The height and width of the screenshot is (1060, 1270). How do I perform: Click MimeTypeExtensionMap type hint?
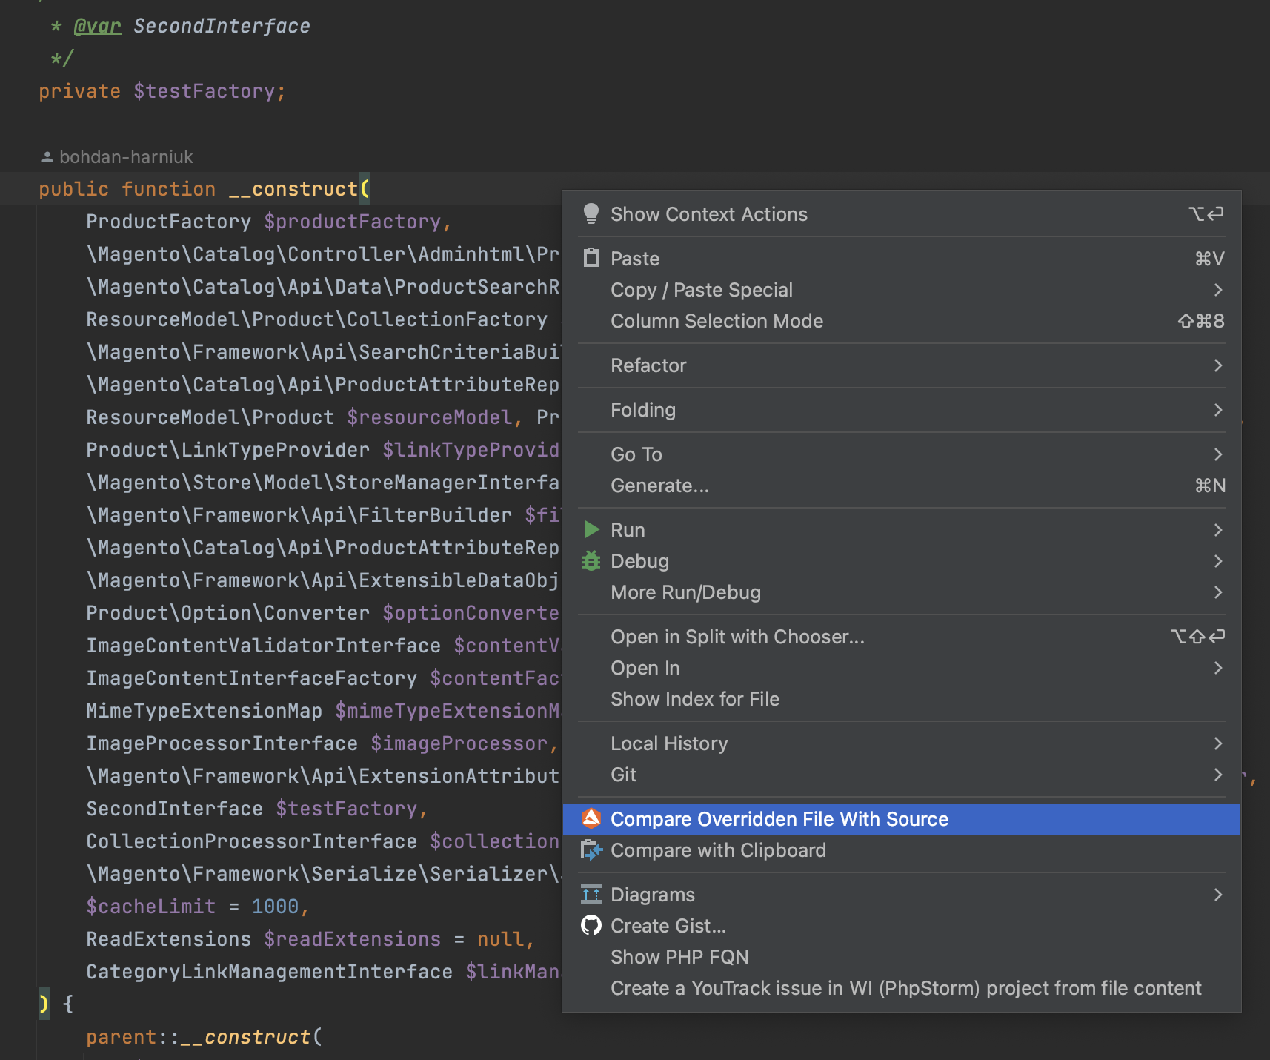pyautogui.click(x=205, y=711)
